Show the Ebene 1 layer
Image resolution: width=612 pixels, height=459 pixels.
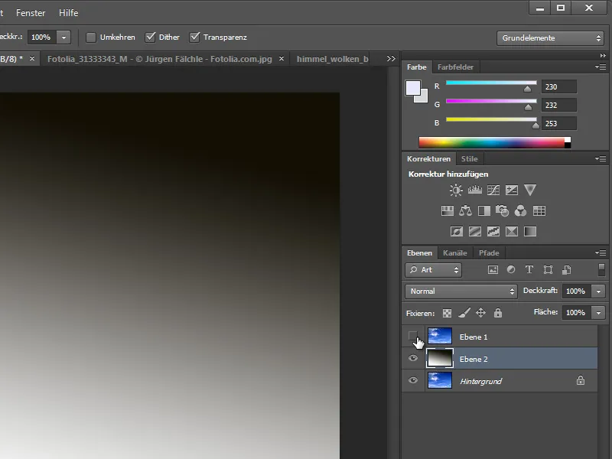point(412,336)
